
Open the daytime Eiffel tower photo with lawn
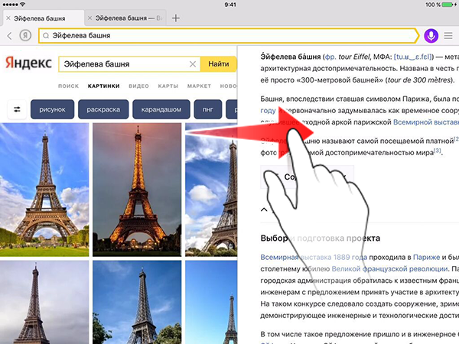44,190
